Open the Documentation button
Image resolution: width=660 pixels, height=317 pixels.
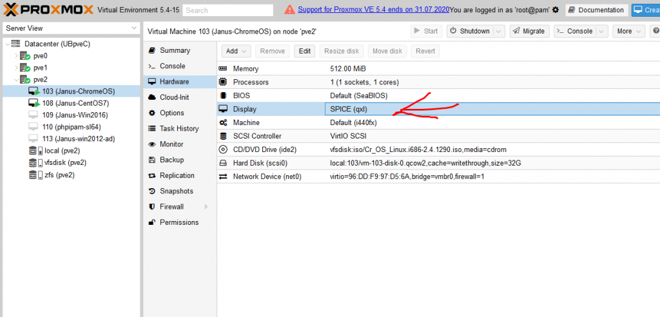click(x=597, y=10)
